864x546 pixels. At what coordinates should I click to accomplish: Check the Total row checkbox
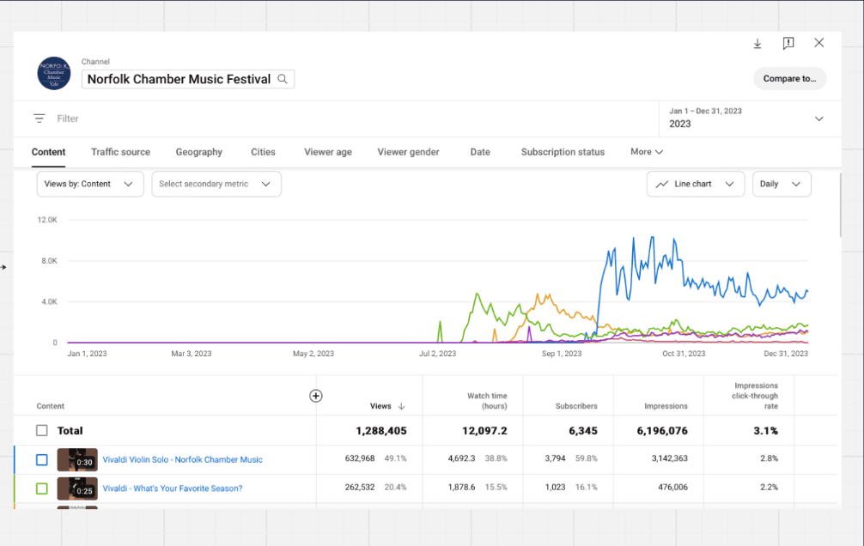[x=42, y=431]
